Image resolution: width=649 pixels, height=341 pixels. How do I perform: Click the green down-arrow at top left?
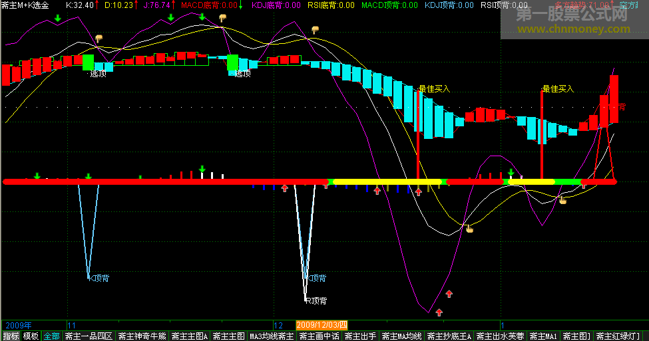pyautogui.click(x=58, y=17)
